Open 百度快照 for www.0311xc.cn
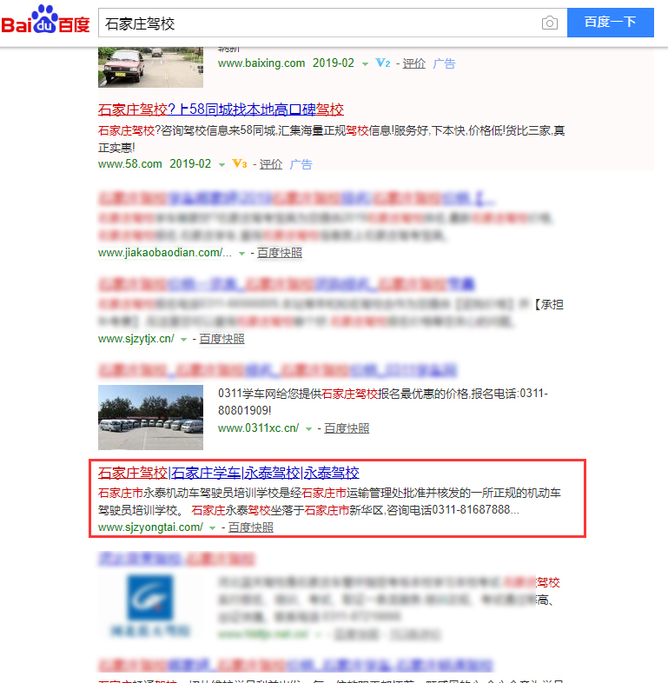Screen dimensions: 668x683 347,428
